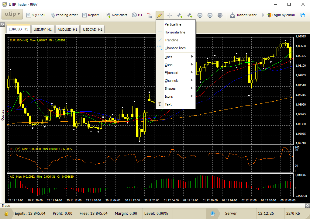Click the 05.12 05:00 time axis label
Image resolution: width=310 pixels, height=219 pixels.
tap(288, 200)
